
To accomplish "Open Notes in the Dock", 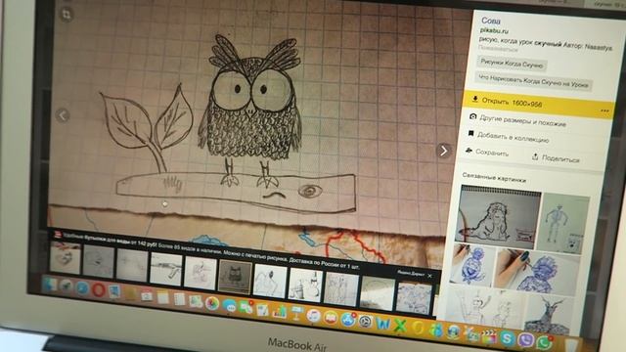I will coord(163,297).
